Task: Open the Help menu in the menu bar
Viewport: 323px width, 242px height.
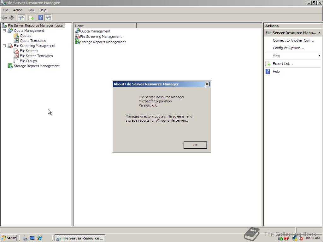Action: (43, 10)
